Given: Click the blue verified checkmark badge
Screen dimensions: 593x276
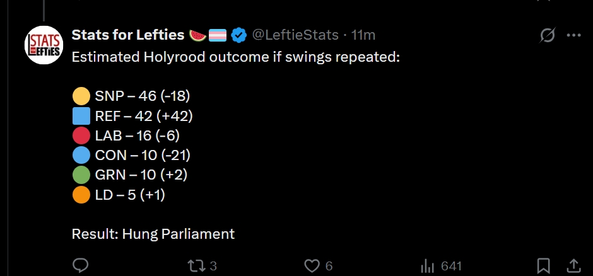Looking at the screenshot, I should [238, 35].
